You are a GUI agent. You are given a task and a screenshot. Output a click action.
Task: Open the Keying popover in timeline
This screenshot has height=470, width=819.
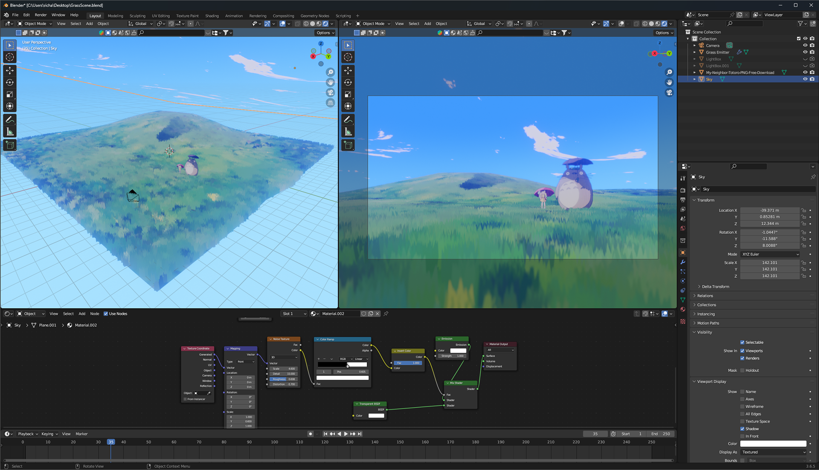tap(49, 434)
